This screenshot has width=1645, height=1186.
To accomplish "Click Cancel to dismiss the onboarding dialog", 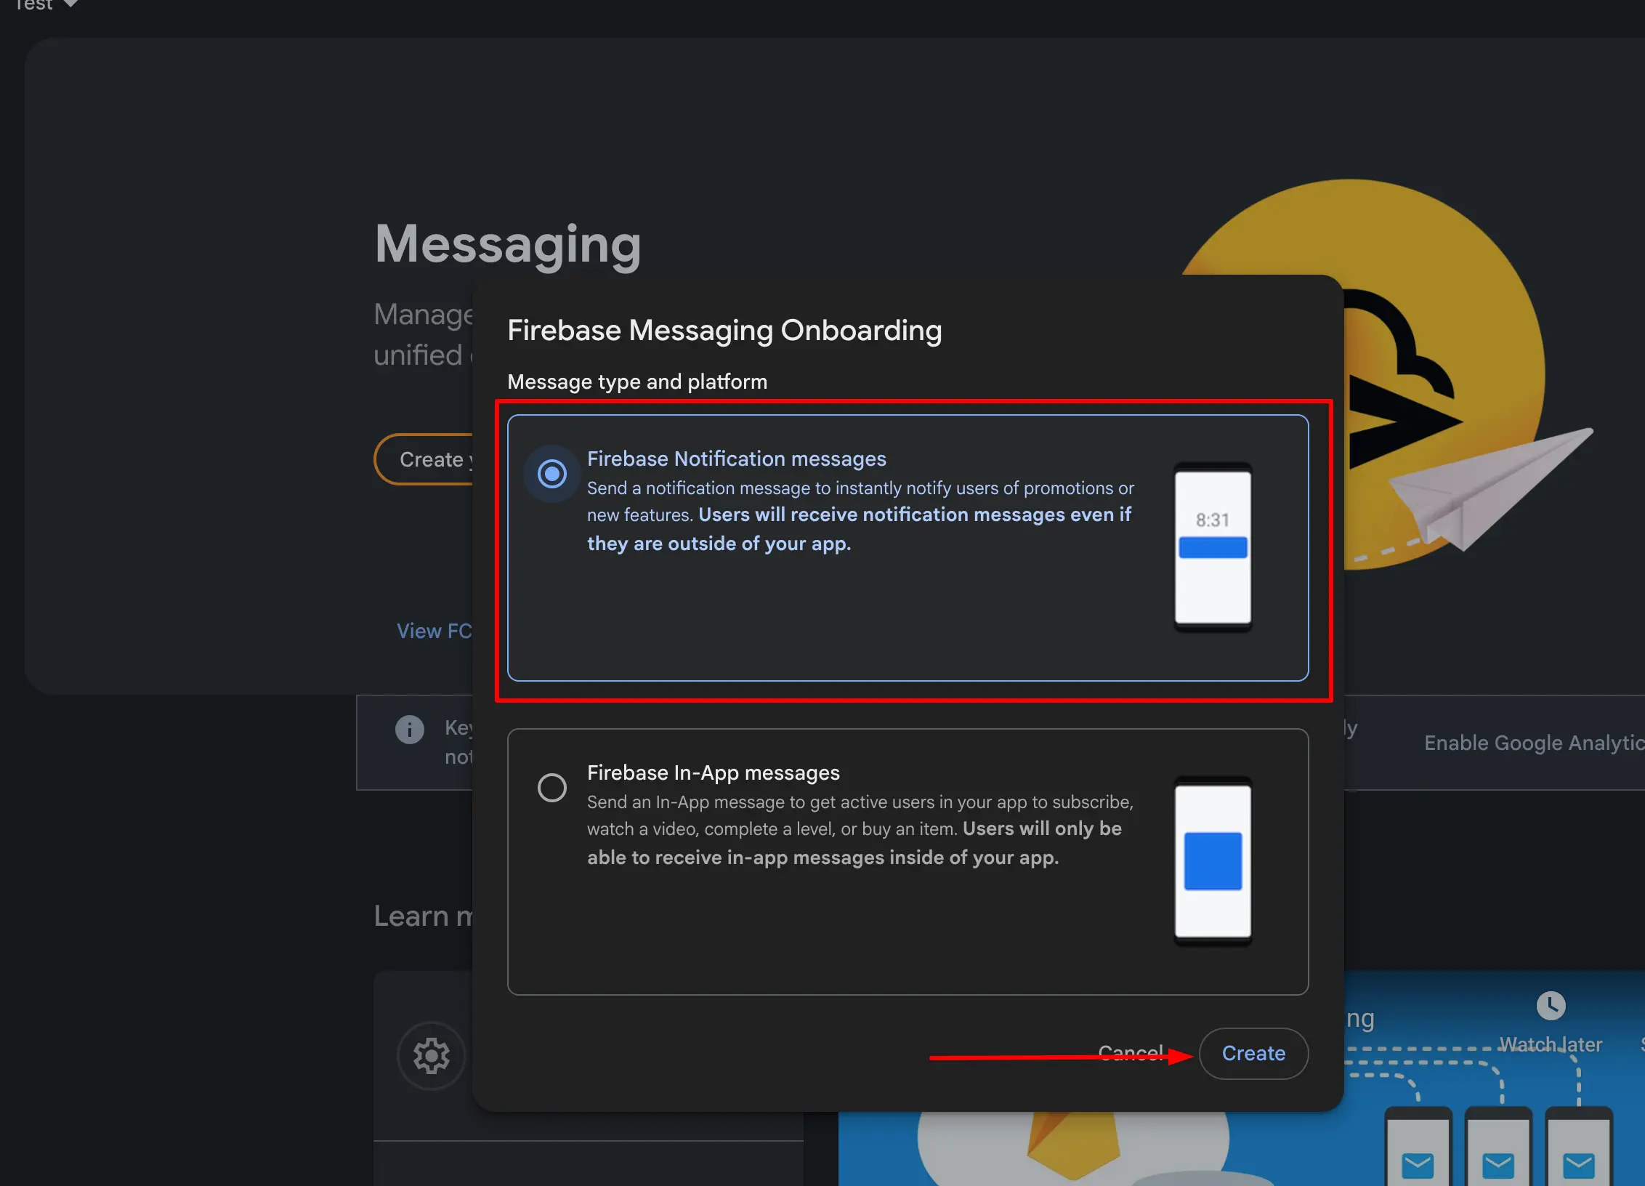I will (x=1131, y=1053).
